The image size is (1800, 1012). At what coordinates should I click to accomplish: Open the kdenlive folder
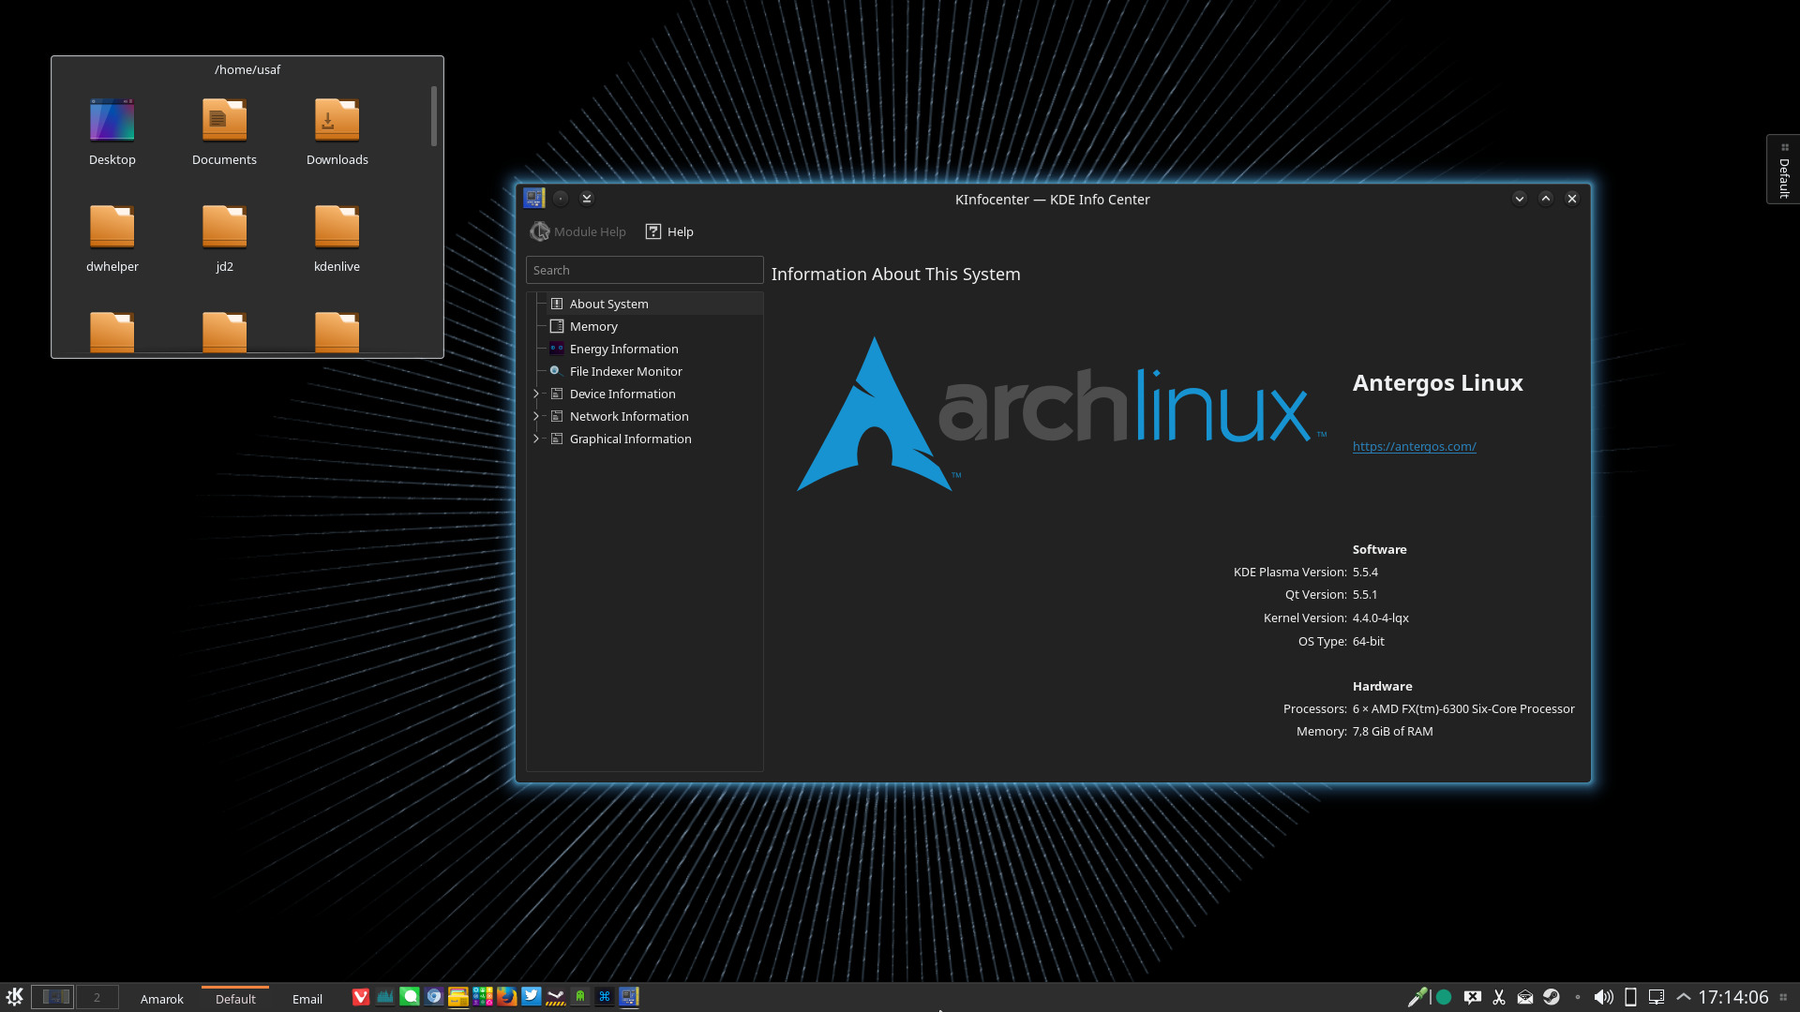tap(337, 239)
